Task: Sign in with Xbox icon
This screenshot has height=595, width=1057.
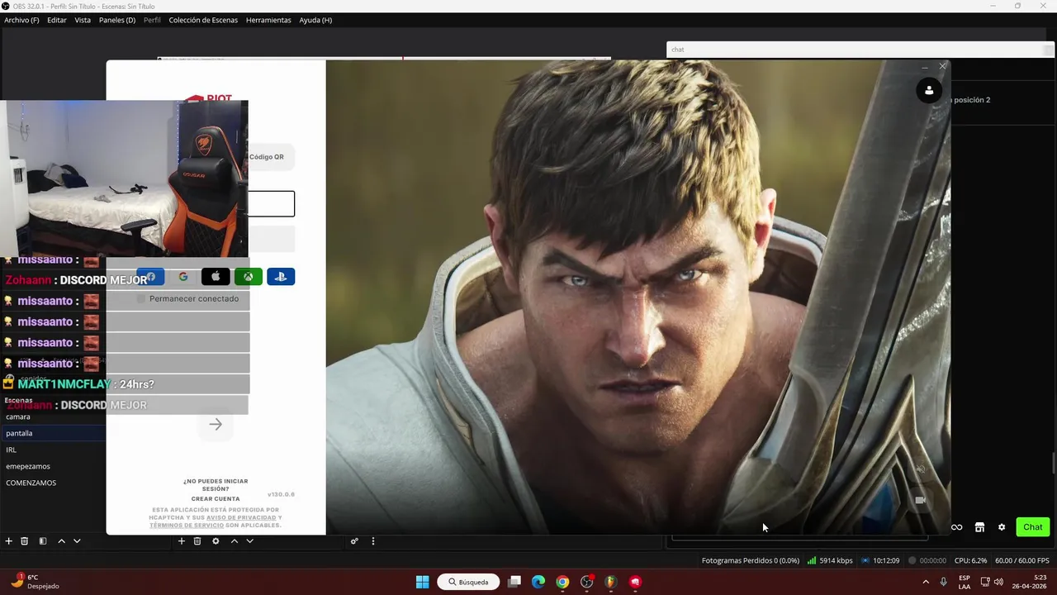Action: point(249,277)
